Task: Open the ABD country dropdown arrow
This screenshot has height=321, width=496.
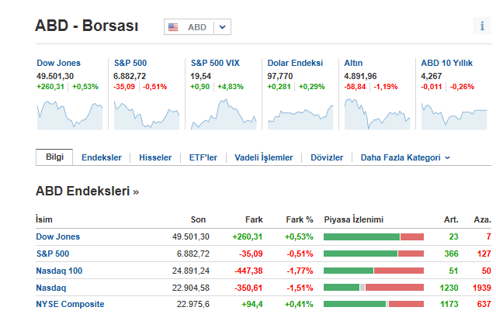Action: (x=222, y=27)
